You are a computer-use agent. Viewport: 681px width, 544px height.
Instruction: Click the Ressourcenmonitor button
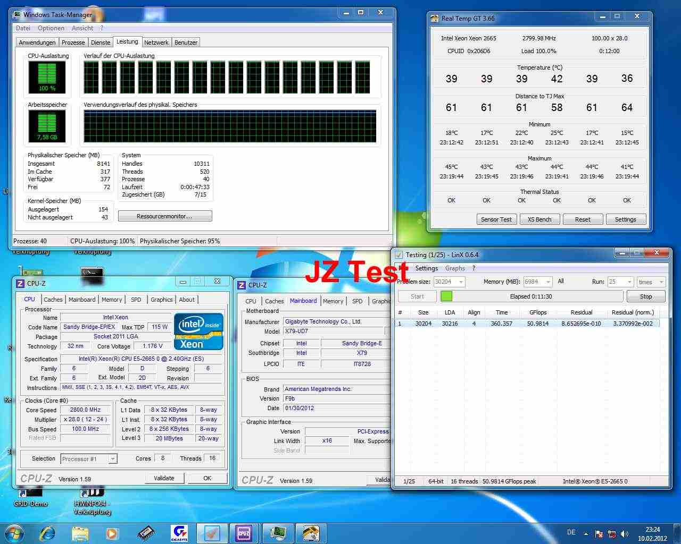coord(165,216)
